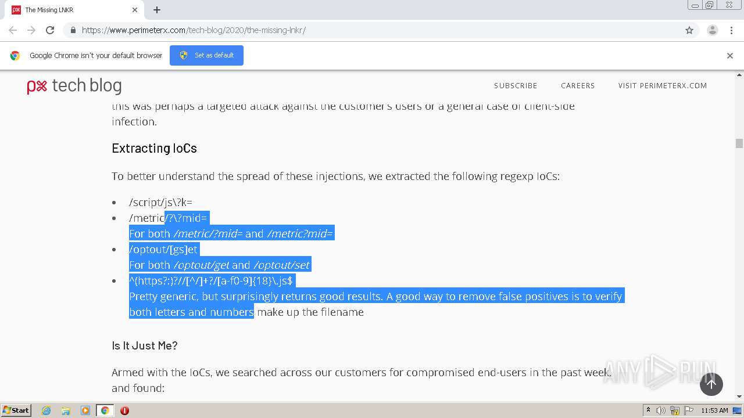Viewport: 744px width, 418px height.
Task: Select Chrome taskbar icon
Action: 105,410
